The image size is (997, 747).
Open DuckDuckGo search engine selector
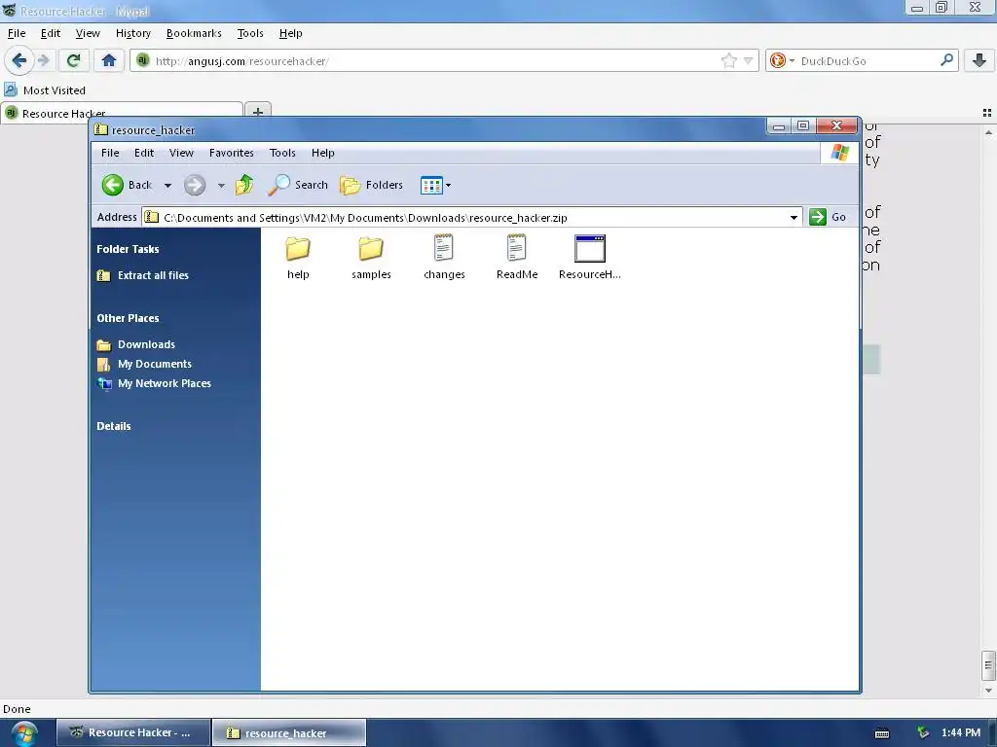point(782,61)
